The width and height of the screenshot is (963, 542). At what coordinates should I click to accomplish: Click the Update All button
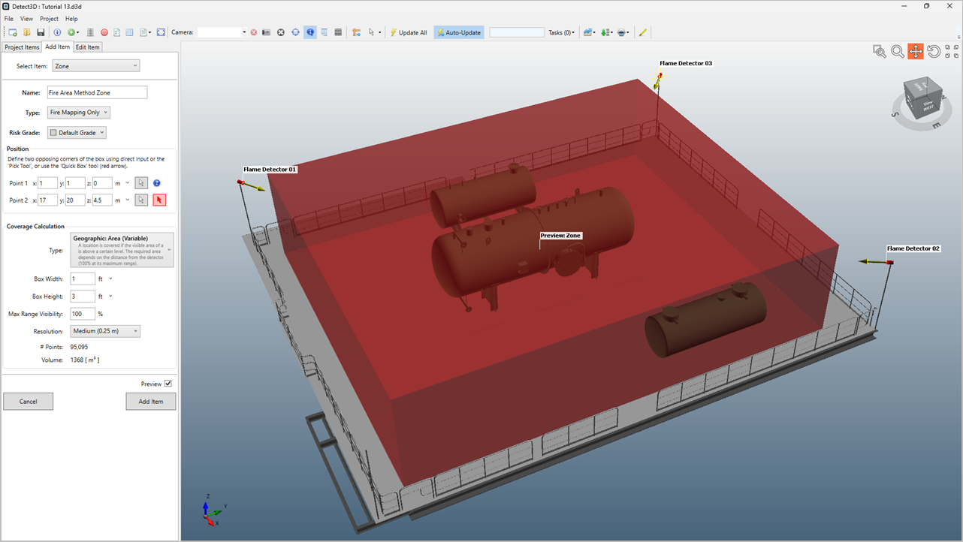pyautogui.click(x=409, y=32)
